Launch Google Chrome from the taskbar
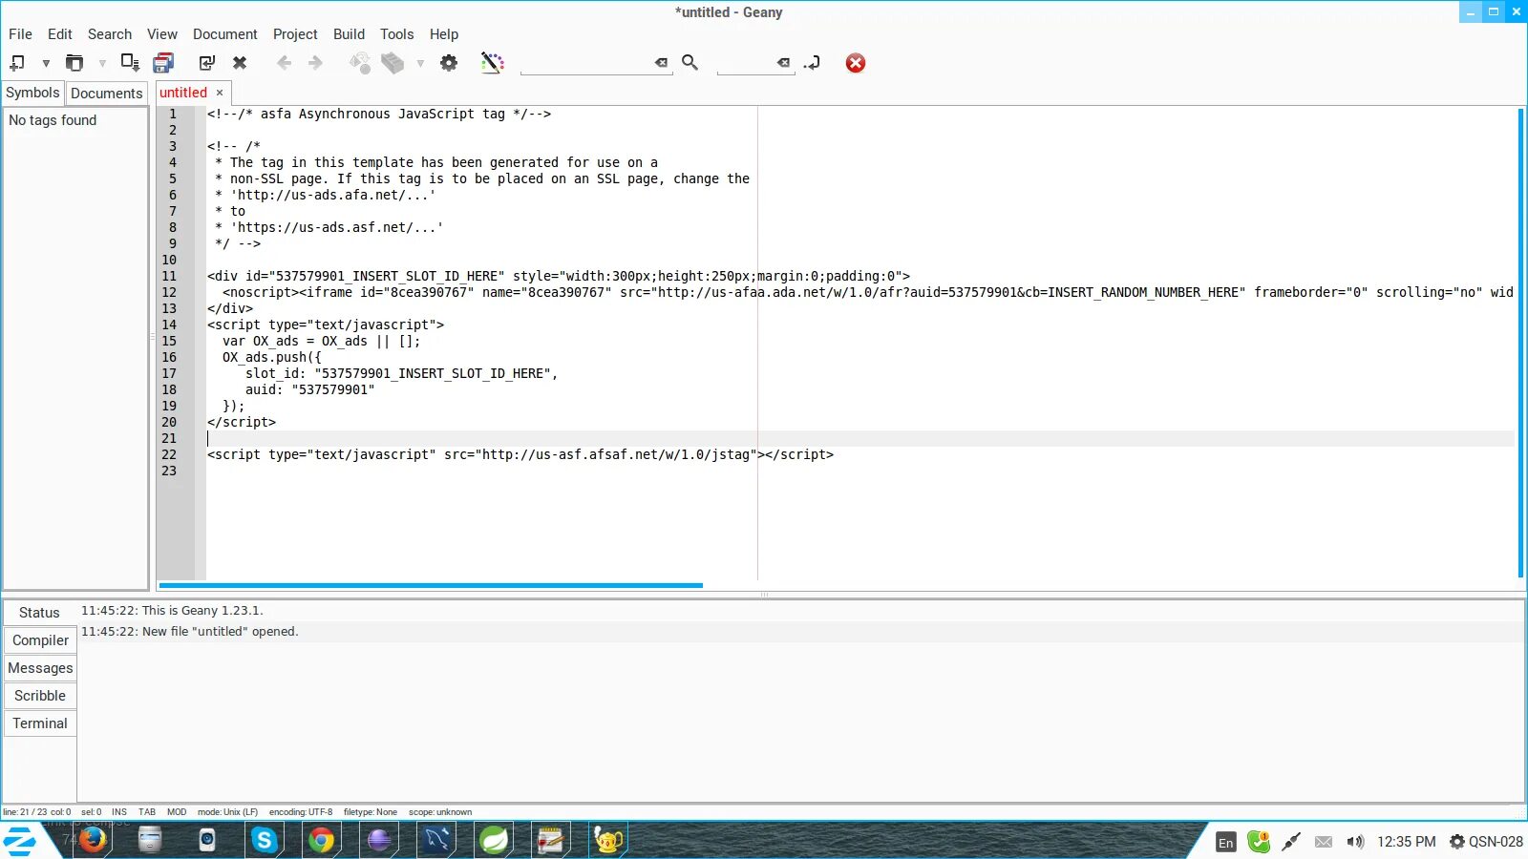1528x859 pixels. coord(322,840)
